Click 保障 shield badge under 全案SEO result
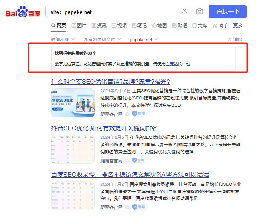The width and height of the screenshot is (280, 216). tap(140, 114)
